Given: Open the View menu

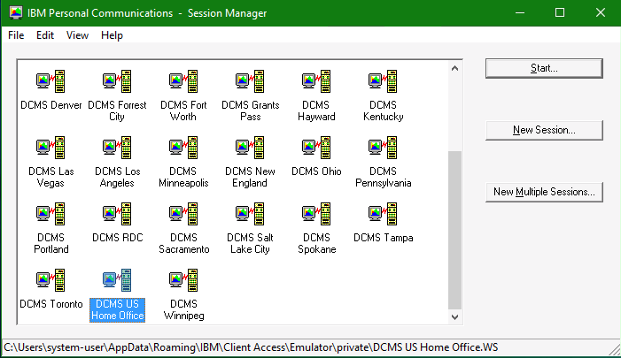Looking at the screenshot, I should (77, 35).
